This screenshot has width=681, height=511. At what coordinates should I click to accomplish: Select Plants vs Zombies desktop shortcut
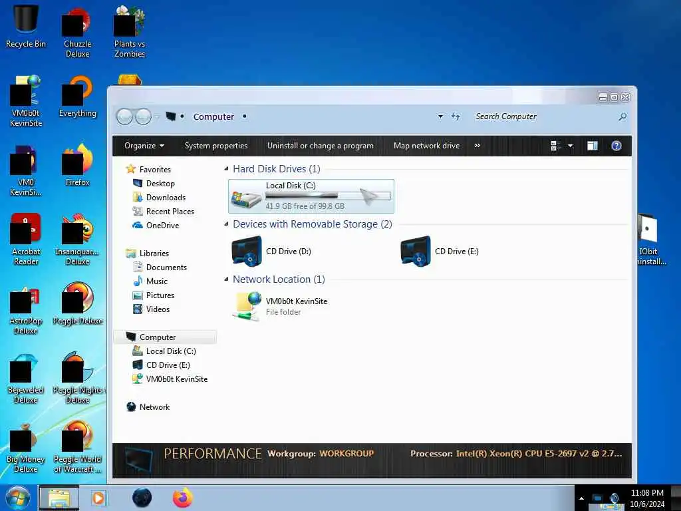(130, 32)
